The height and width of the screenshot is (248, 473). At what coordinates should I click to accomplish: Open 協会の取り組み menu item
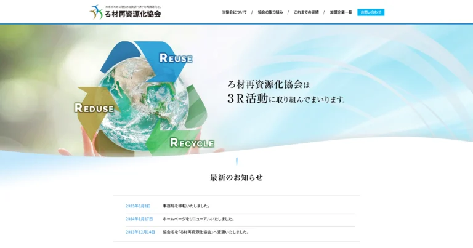270,12
